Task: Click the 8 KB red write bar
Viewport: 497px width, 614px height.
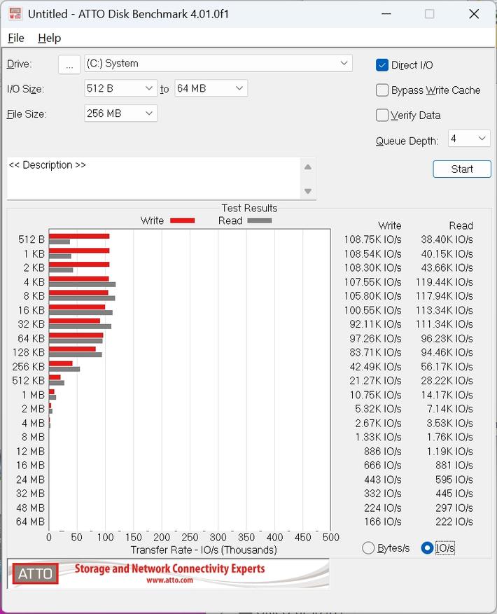Action: tap(78, 293)
